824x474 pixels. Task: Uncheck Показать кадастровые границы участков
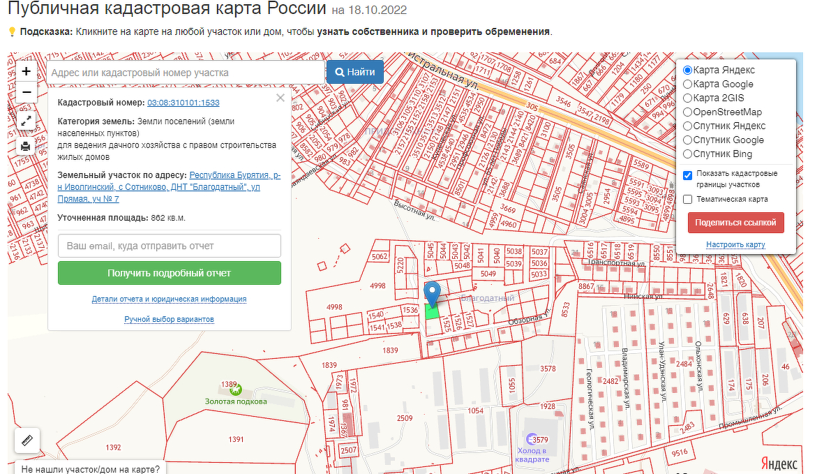(x=688, y=175)
